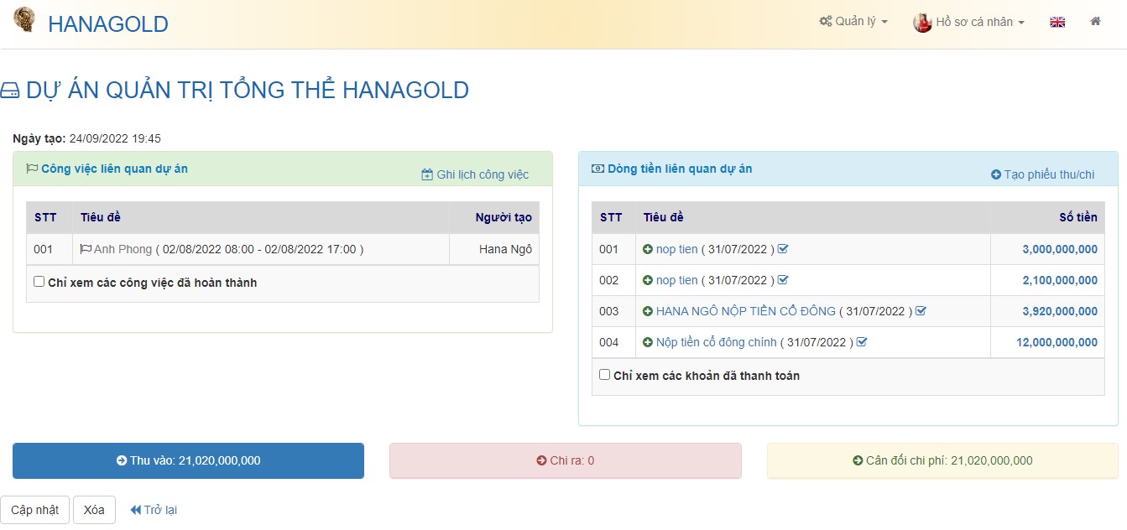This screenshot has height=530, width=1127.
Task: Click the STT header in the tasks table
Action: 49,217
